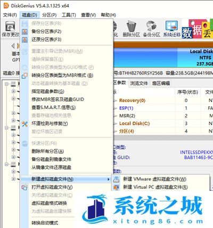The width and height of the screenshot is (213, 228).
Task: Click the BTHH82760RSY256B serial number text
Action: (x=141, y=73)
